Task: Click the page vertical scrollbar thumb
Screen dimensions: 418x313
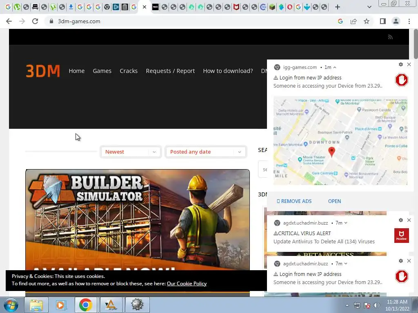Action: pos(416,44)
